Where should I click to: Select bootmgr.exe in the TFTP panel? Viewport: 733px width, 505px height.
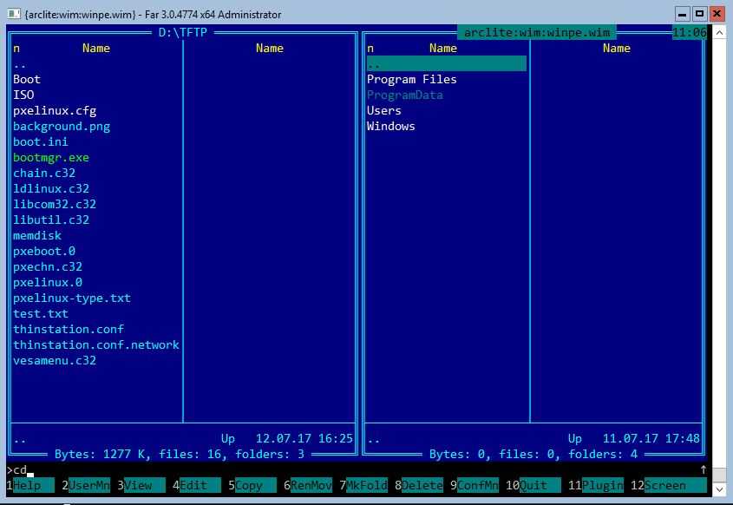coord(51,157)
